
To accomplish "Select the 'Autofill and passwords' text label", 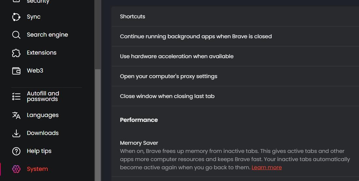I will [x=43, y=96].
